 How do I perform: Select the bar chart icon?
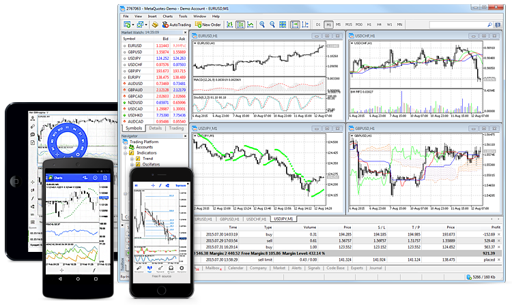pos(229,25)
